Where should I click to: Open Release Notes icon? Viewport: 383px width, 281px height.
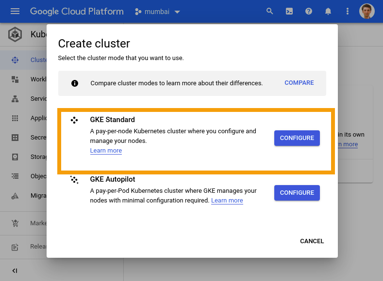15,247
